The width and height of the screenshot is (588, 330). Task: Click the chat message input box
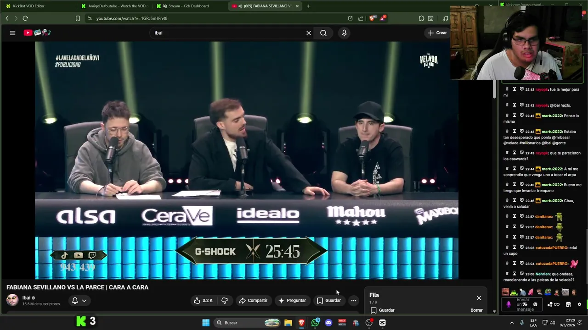coord(523,304)
